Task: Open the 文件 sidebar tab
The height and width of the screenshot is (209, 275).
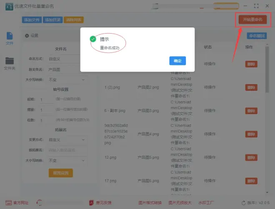Action: pos(10,39)
